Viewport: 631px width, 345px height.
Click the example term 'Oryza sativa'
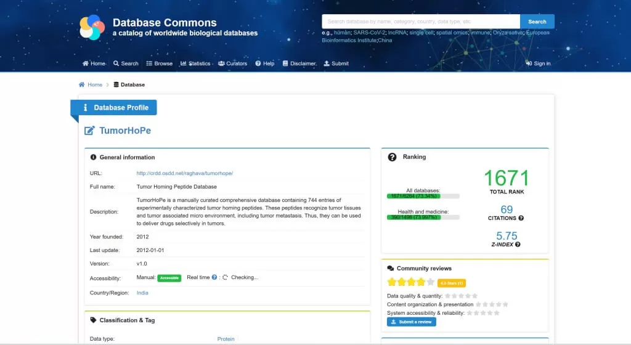tap(508, 33)
